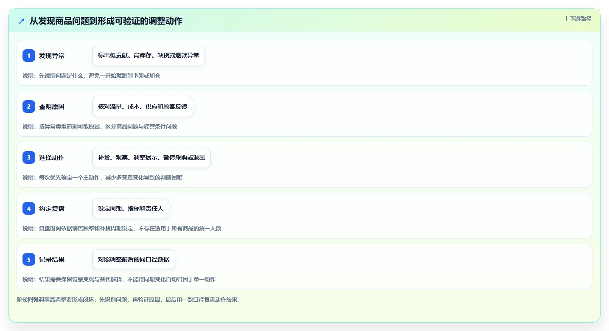
Task: Click the note 复盘时间依据销售频率和补货周期设定
Action: coord(86,228)
